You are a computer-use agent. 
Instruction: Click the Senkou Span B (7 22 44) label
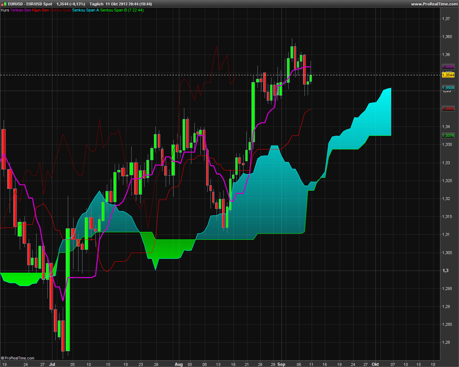point(122,10)
